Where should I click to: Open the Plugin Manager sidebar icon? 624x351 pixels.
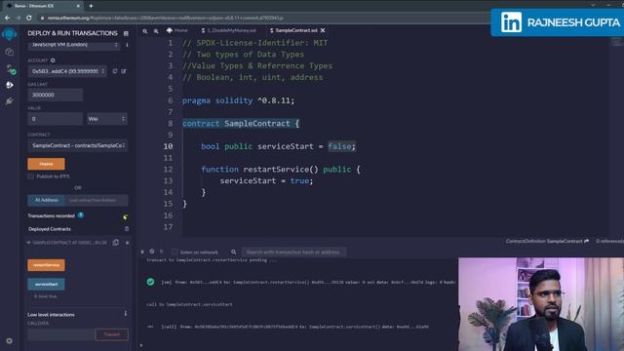point(9,101)
